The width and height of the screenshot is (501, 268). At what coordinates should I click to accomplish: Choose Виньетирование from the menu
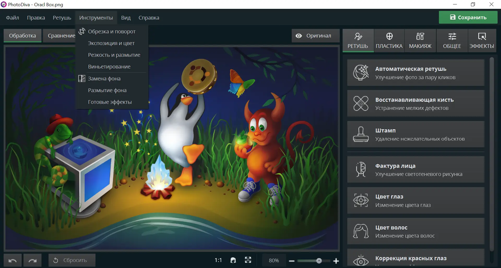tap(112, 67)
